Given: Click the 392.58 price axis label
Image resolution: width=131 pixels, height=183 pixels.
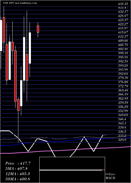Looking at the screenshot, I should coord(123,61).
